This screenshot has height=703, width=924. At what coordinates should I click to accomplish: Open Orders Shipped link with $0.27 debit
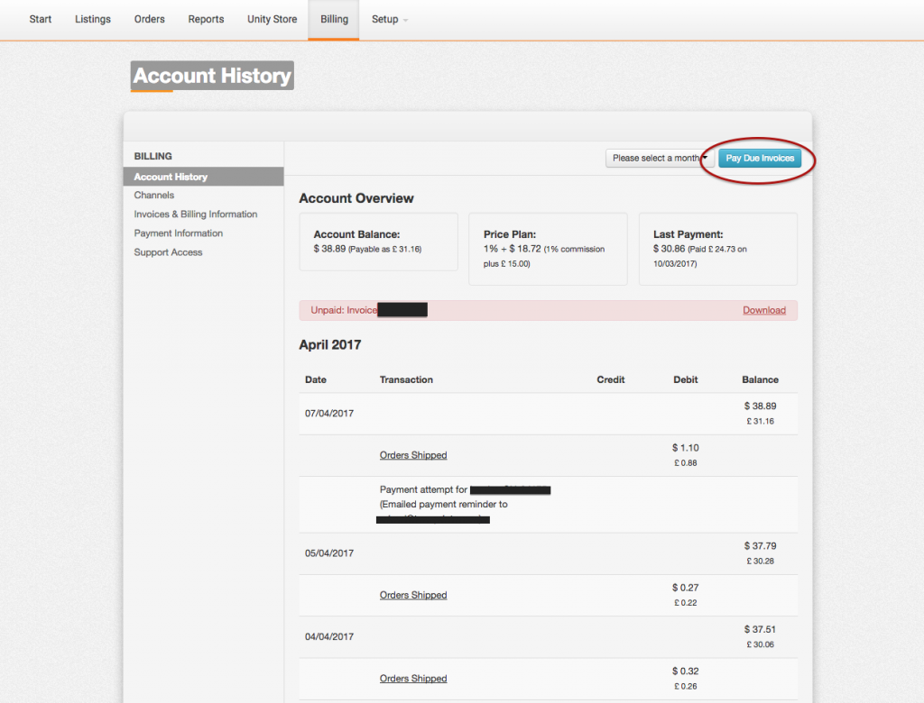point(413,595)
